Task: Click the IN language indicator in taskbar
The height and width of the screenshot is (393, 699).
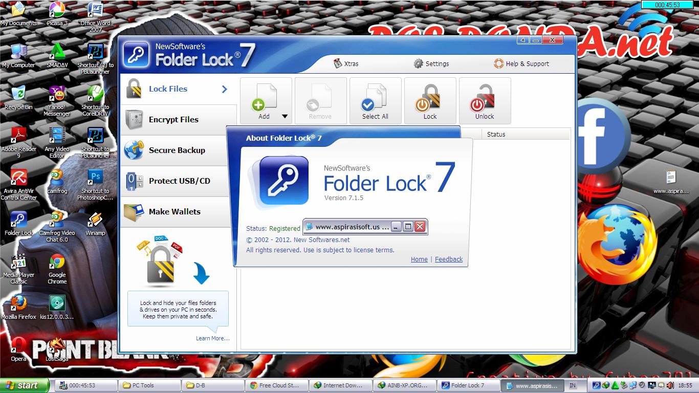Action: [x=573, y=385]
